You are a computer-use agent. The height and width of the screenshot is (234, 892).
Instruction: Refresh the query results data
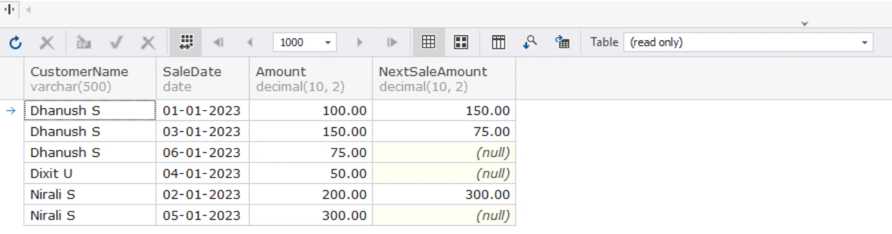pyautogui.click(x=16, y=43)
